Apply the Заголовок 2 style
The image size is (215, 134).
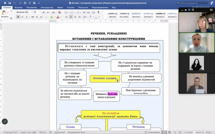[x=148, y=15]
